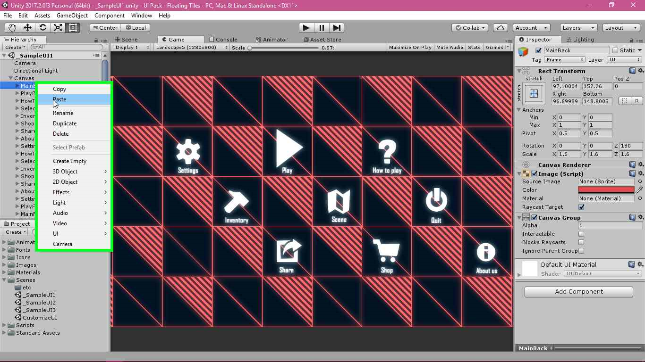The height and width of the screenshot is (362, 645).
Task: Select the Move tool
Action: (x=27, y=28)
